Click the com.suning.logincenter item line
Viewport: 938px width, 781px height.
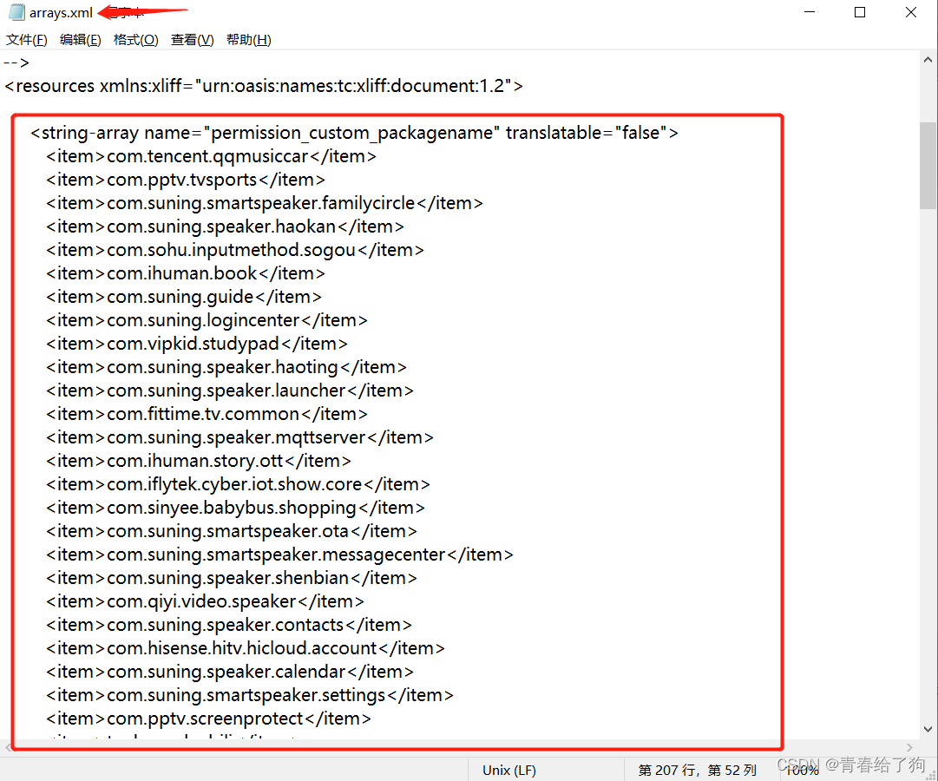pyautogui.click(x=207, y=320)
